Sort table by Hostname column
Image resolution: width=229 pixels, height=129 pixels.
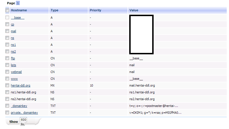19,10
